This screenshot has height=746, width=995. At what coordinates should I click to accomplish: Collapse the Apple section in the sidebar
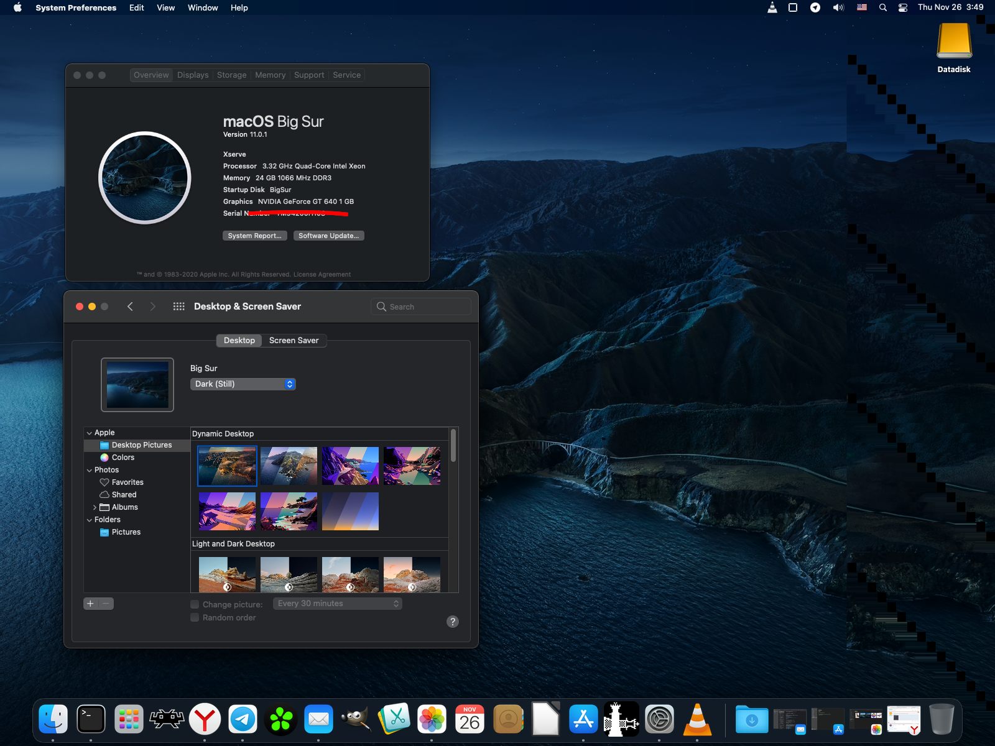90,433
